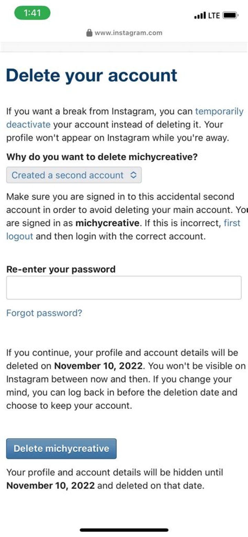Tap the "Why do you want to delete" question
The image size is (248, 537).
click(102, 157)
